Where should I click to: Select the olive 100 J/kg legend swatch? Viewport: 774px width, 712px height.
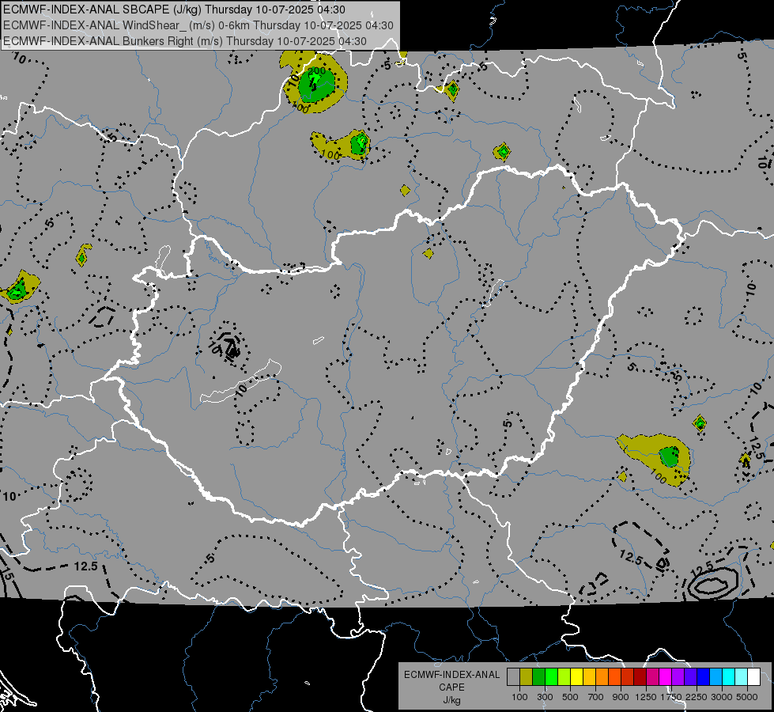[526, 677]
